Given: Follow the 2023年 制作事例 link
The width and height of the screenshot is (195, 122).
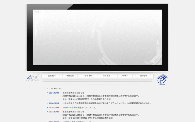Looking at the screenshot, I should 70,108.
